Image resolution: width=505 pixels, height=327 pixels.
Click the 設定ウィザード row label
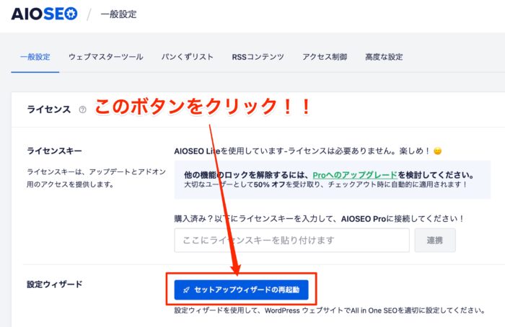coord(54,284)
